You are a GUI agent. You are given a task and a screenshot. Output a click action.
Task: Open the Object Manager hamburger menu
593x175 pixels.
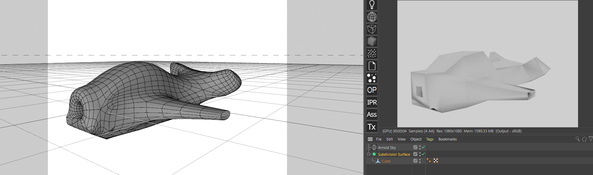coord(370,139)
